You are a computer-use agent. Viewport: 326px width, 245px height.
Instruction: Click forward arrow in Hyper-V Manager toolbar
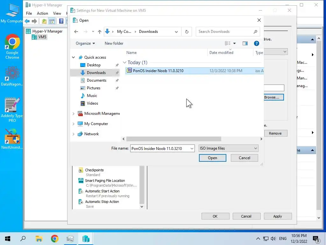coord(34,21)
